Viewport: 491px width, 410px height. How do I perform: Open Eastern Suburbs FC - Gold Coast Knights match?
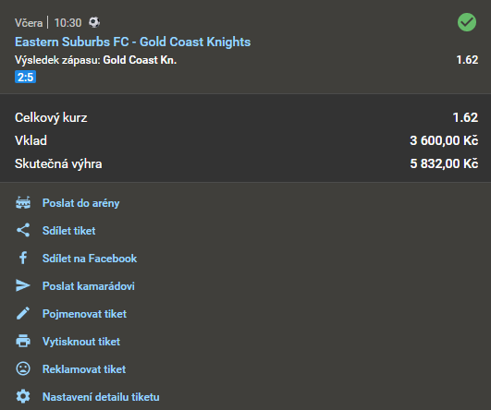[x=133, y=42]
